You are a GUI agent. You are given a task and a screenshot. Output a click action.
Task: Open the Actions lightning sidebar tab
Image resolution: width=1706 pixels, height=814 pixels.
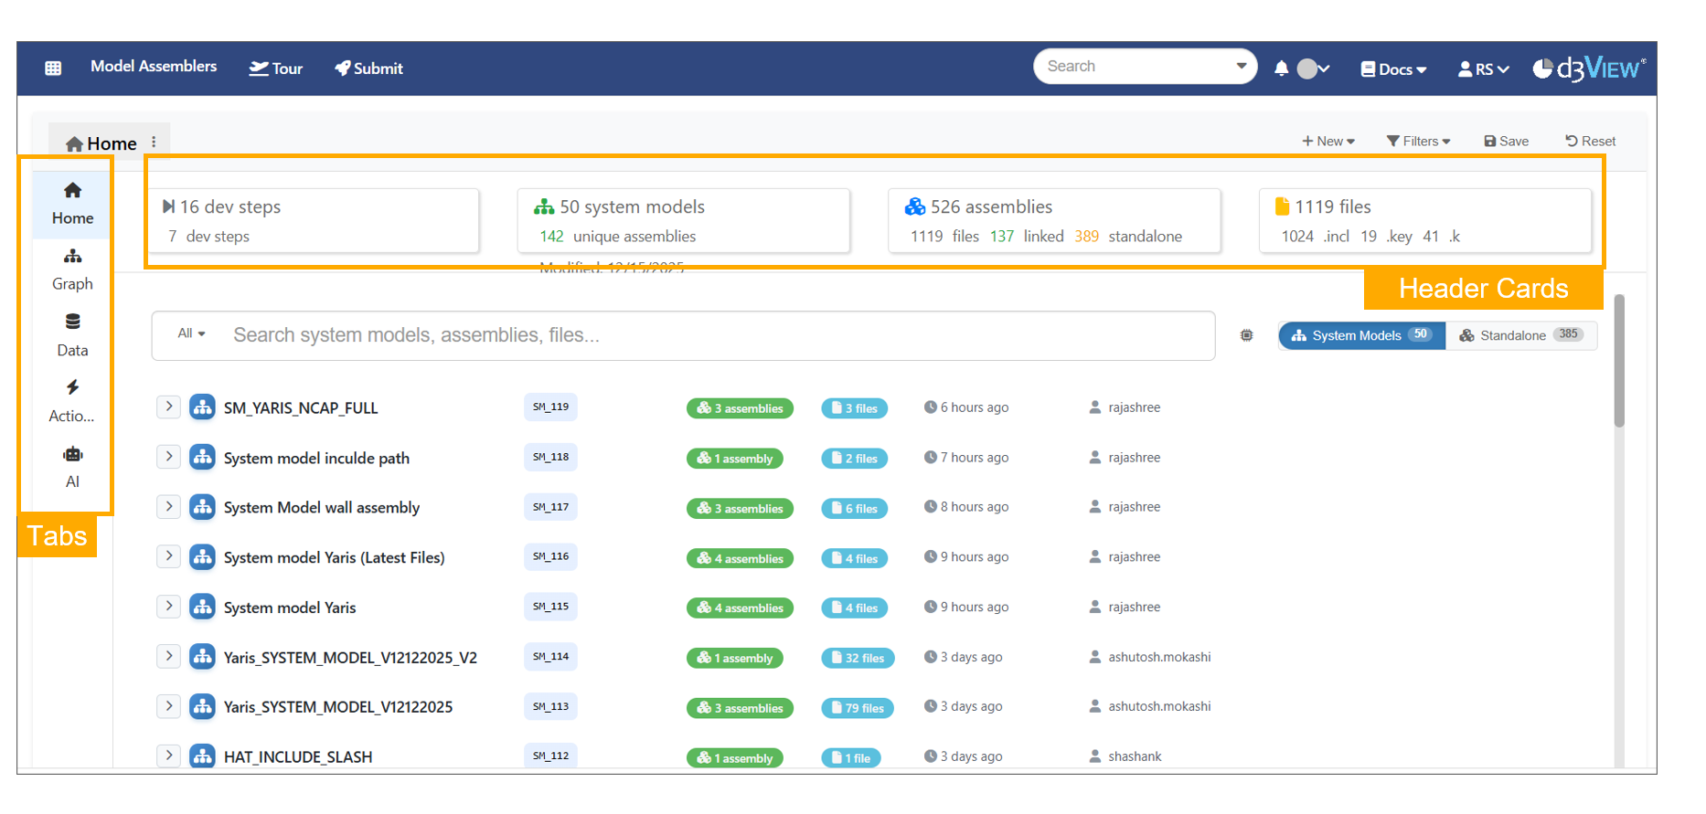[72, 401]
